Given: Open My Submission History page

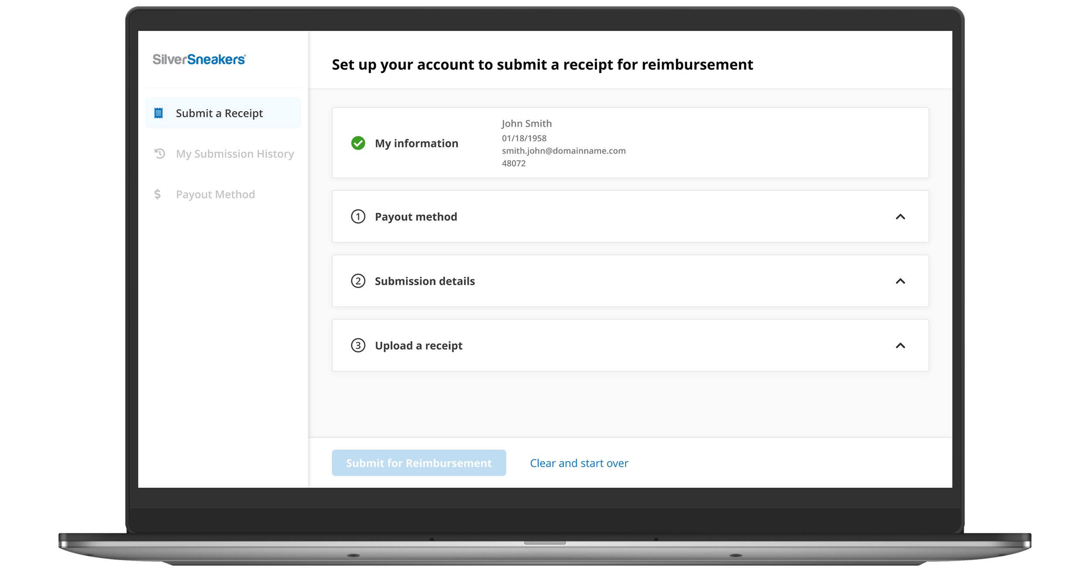Looking at the screenshot, I should pyautogui.click(x=223, y=153).
